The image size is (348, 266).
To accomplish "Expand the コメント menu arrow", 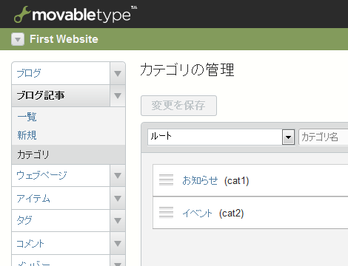I will tap(118, 243).
